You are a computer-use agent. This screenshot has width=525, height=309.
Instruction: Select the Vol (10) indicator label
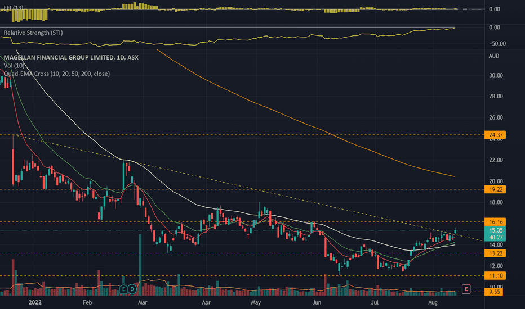coord(14,66)
